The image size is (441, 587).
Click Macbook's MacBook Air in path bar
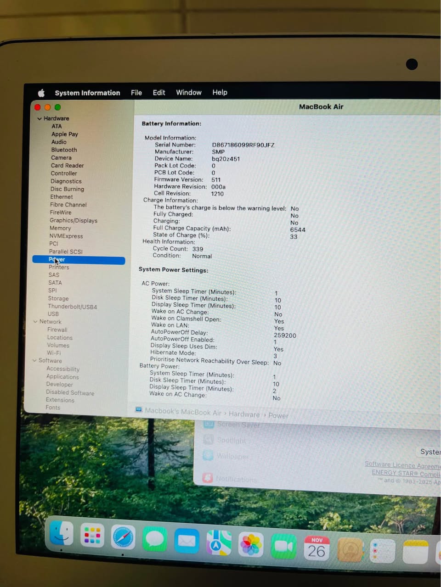(183, 412)
